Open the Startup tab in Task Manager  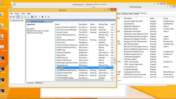point(125,13)
